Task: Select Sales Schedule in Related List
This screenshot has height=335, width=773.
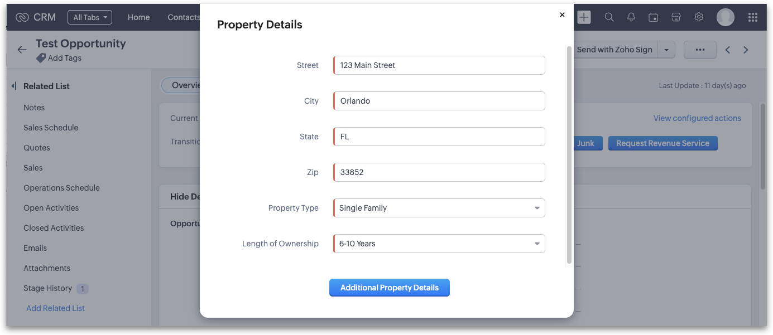Action: coord(51,128)
